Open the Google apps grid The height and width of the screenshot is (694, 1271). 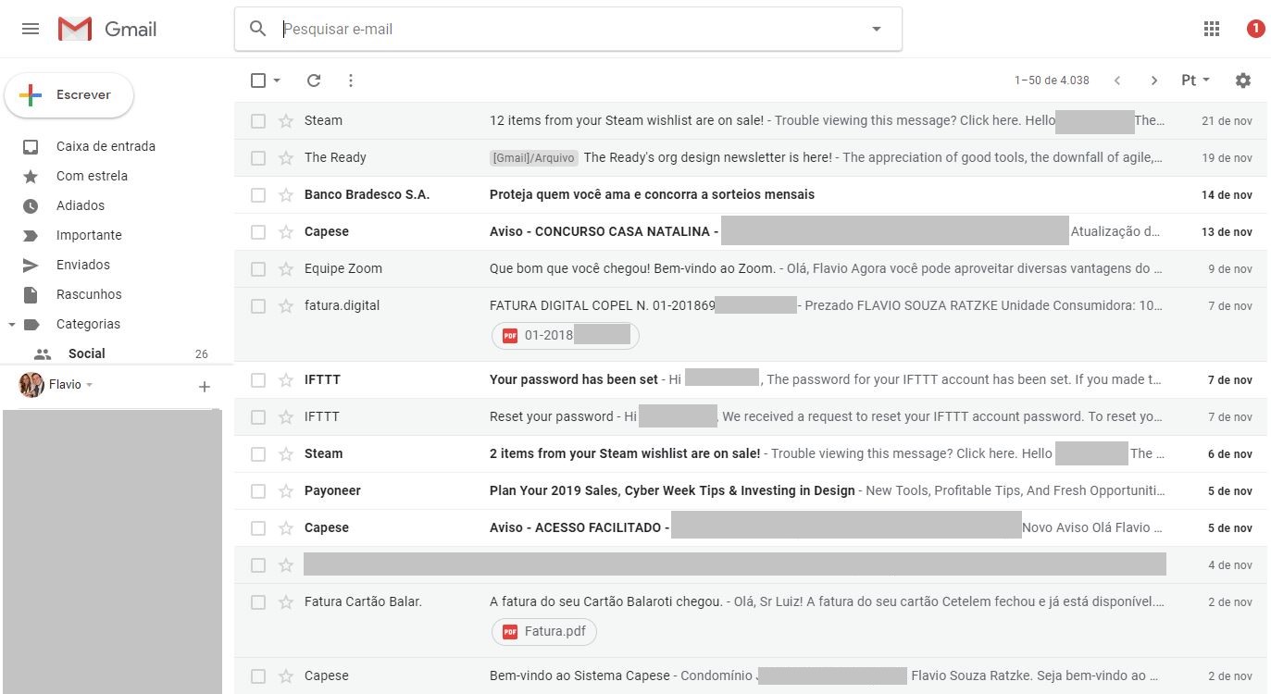[x=1211, y=29]
